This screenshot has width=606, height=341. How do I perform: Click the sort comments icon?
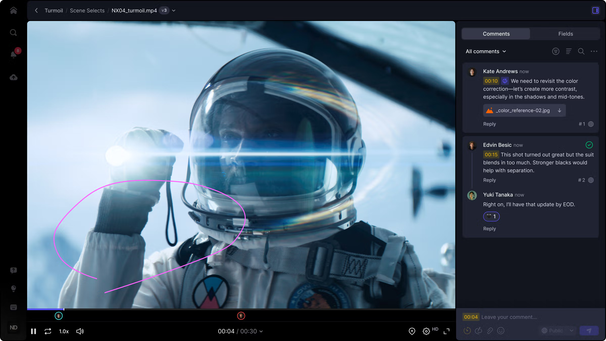(x=568, y=51)
